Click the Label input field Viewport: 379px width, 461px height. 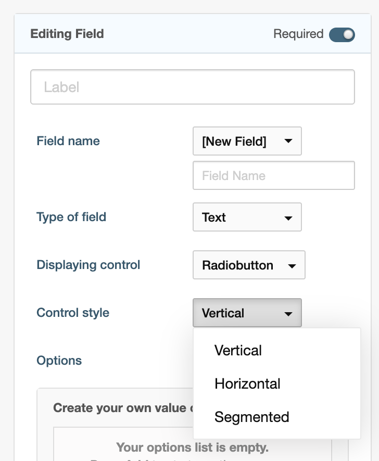tap(193, 87)
